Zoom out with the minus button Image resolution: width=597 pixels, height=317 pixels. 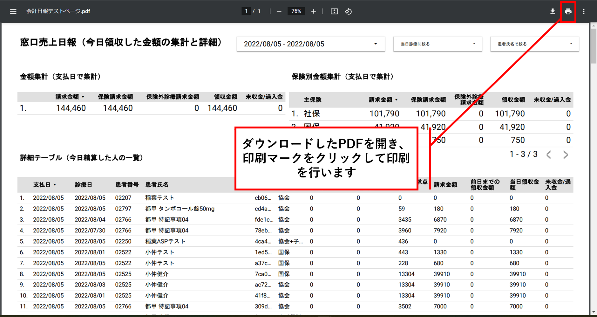[x=279, y=11]
